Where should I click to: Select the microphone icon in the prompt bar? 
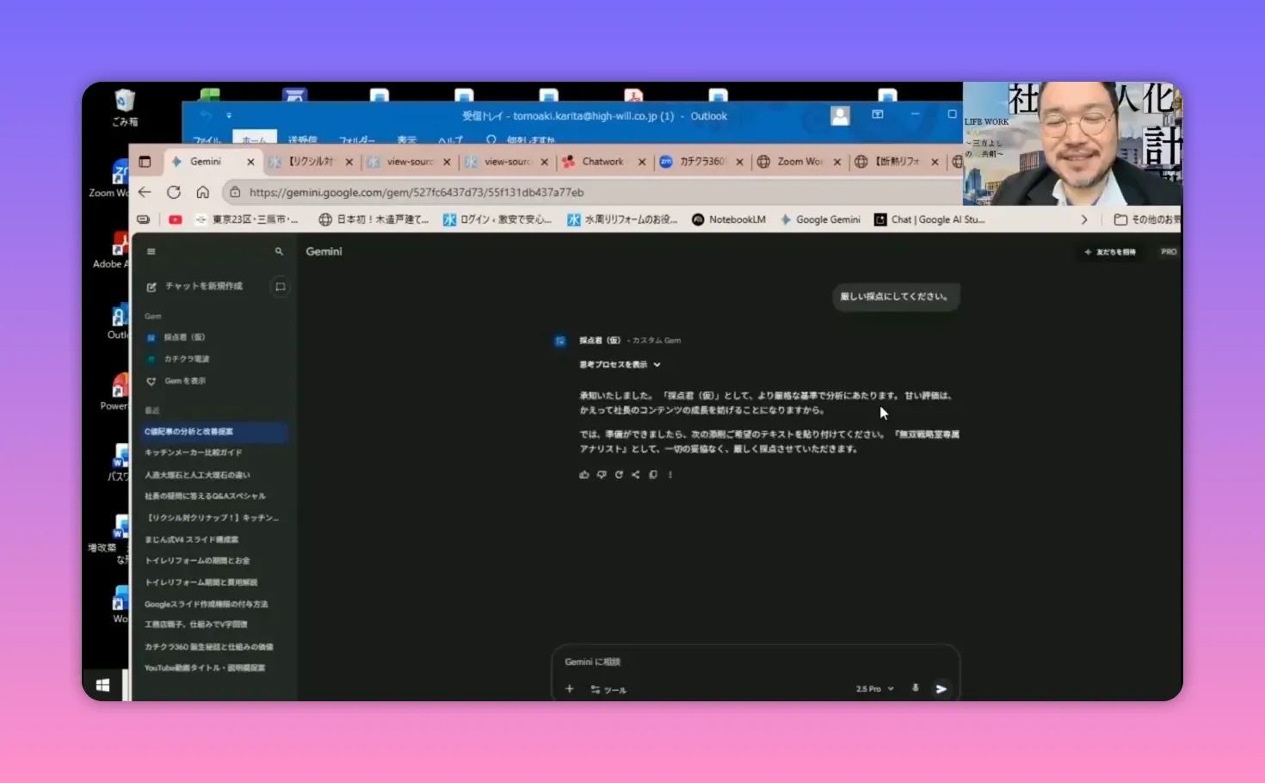[915, 688]
